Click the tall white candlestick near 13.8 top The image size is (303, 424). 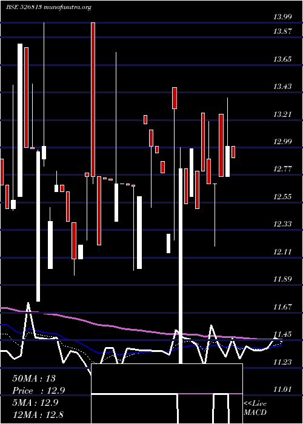point(20,120)
